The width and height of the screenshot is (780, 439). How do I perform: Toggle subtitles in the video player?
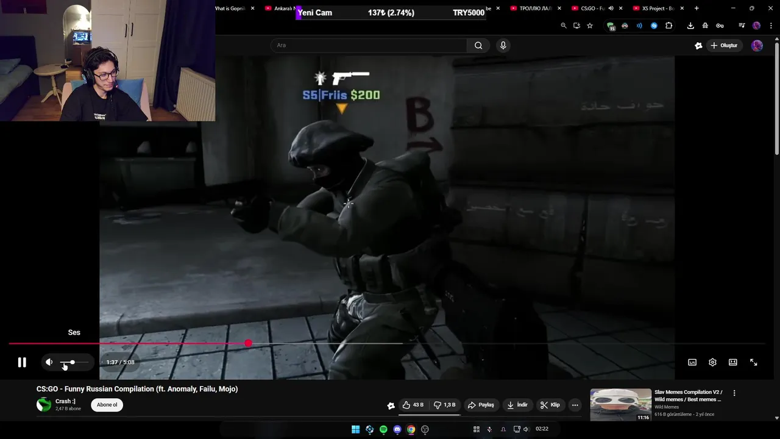(x=692, y=362)
